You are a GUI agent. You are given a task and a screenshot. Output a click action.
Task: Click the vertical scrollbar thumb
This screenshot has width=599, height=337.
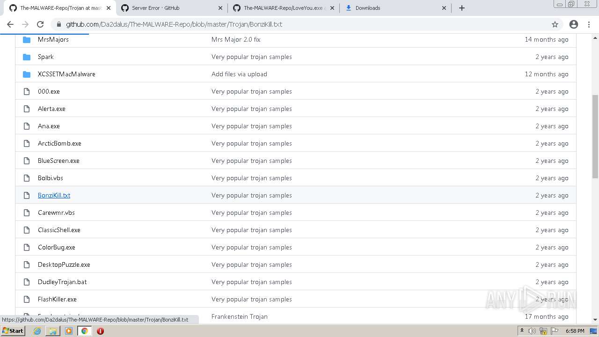[595, 136]
